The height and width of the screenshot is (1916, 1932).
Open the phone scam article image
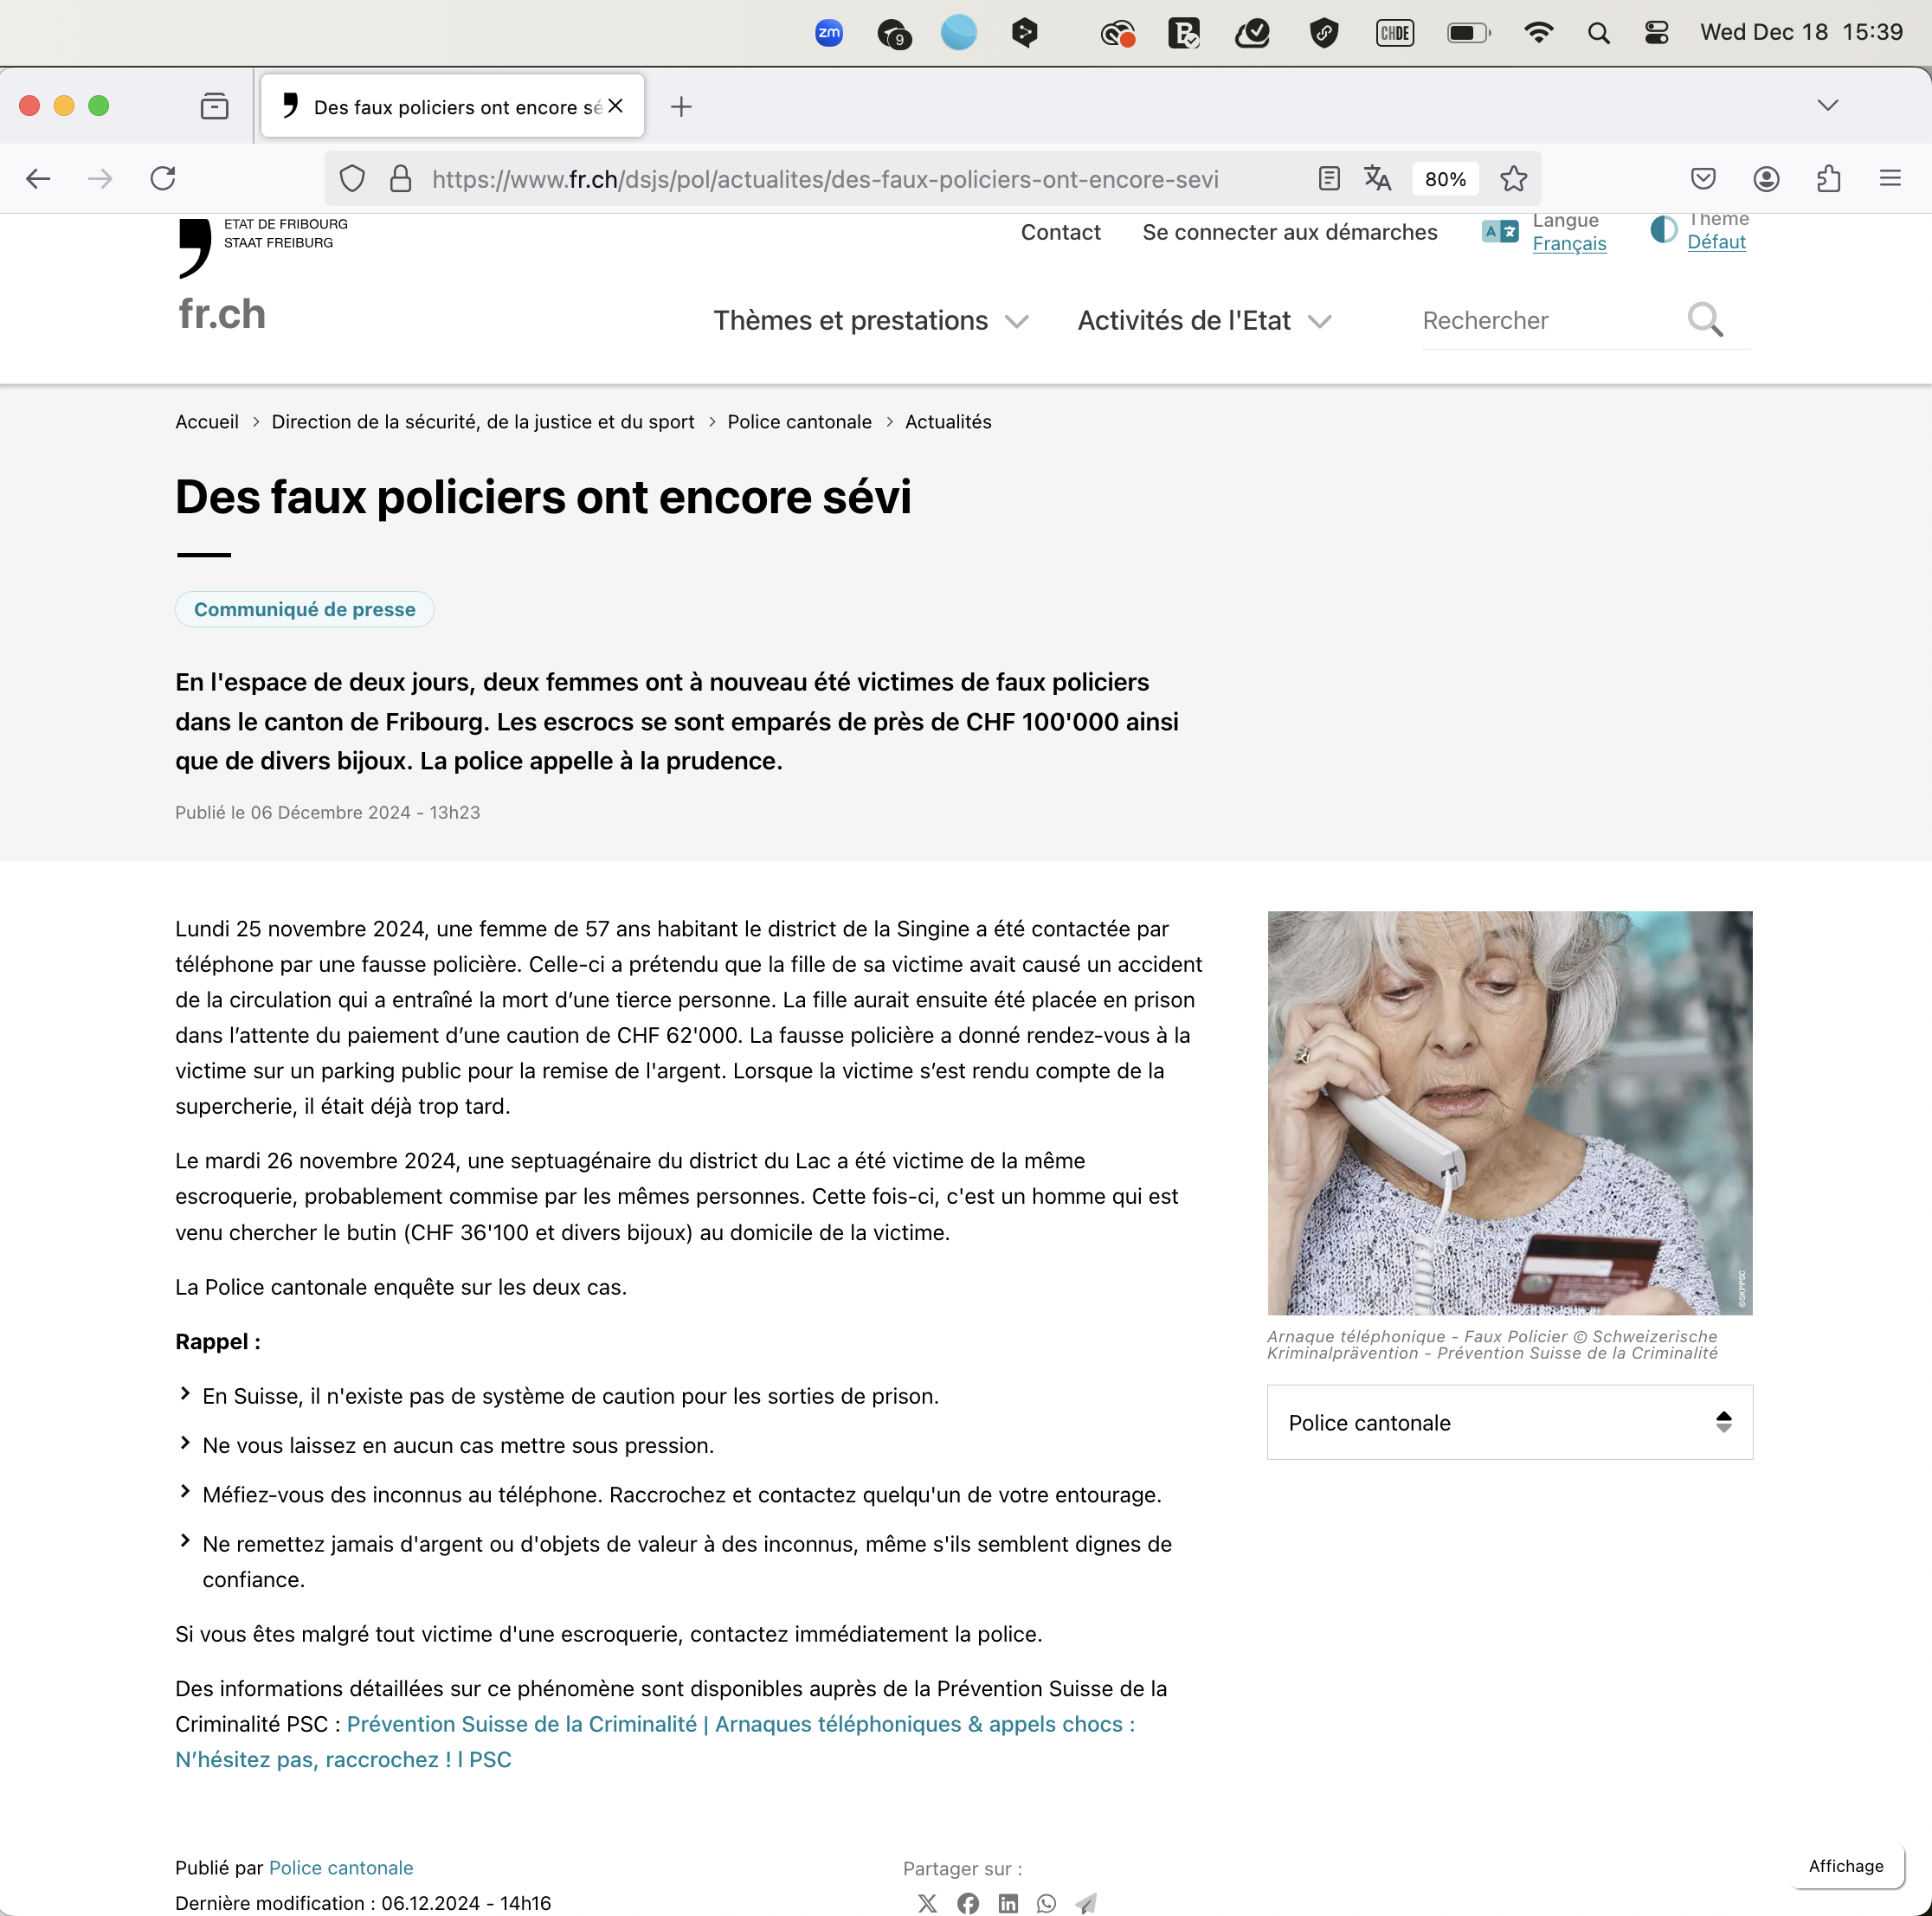(1509, 1113)
